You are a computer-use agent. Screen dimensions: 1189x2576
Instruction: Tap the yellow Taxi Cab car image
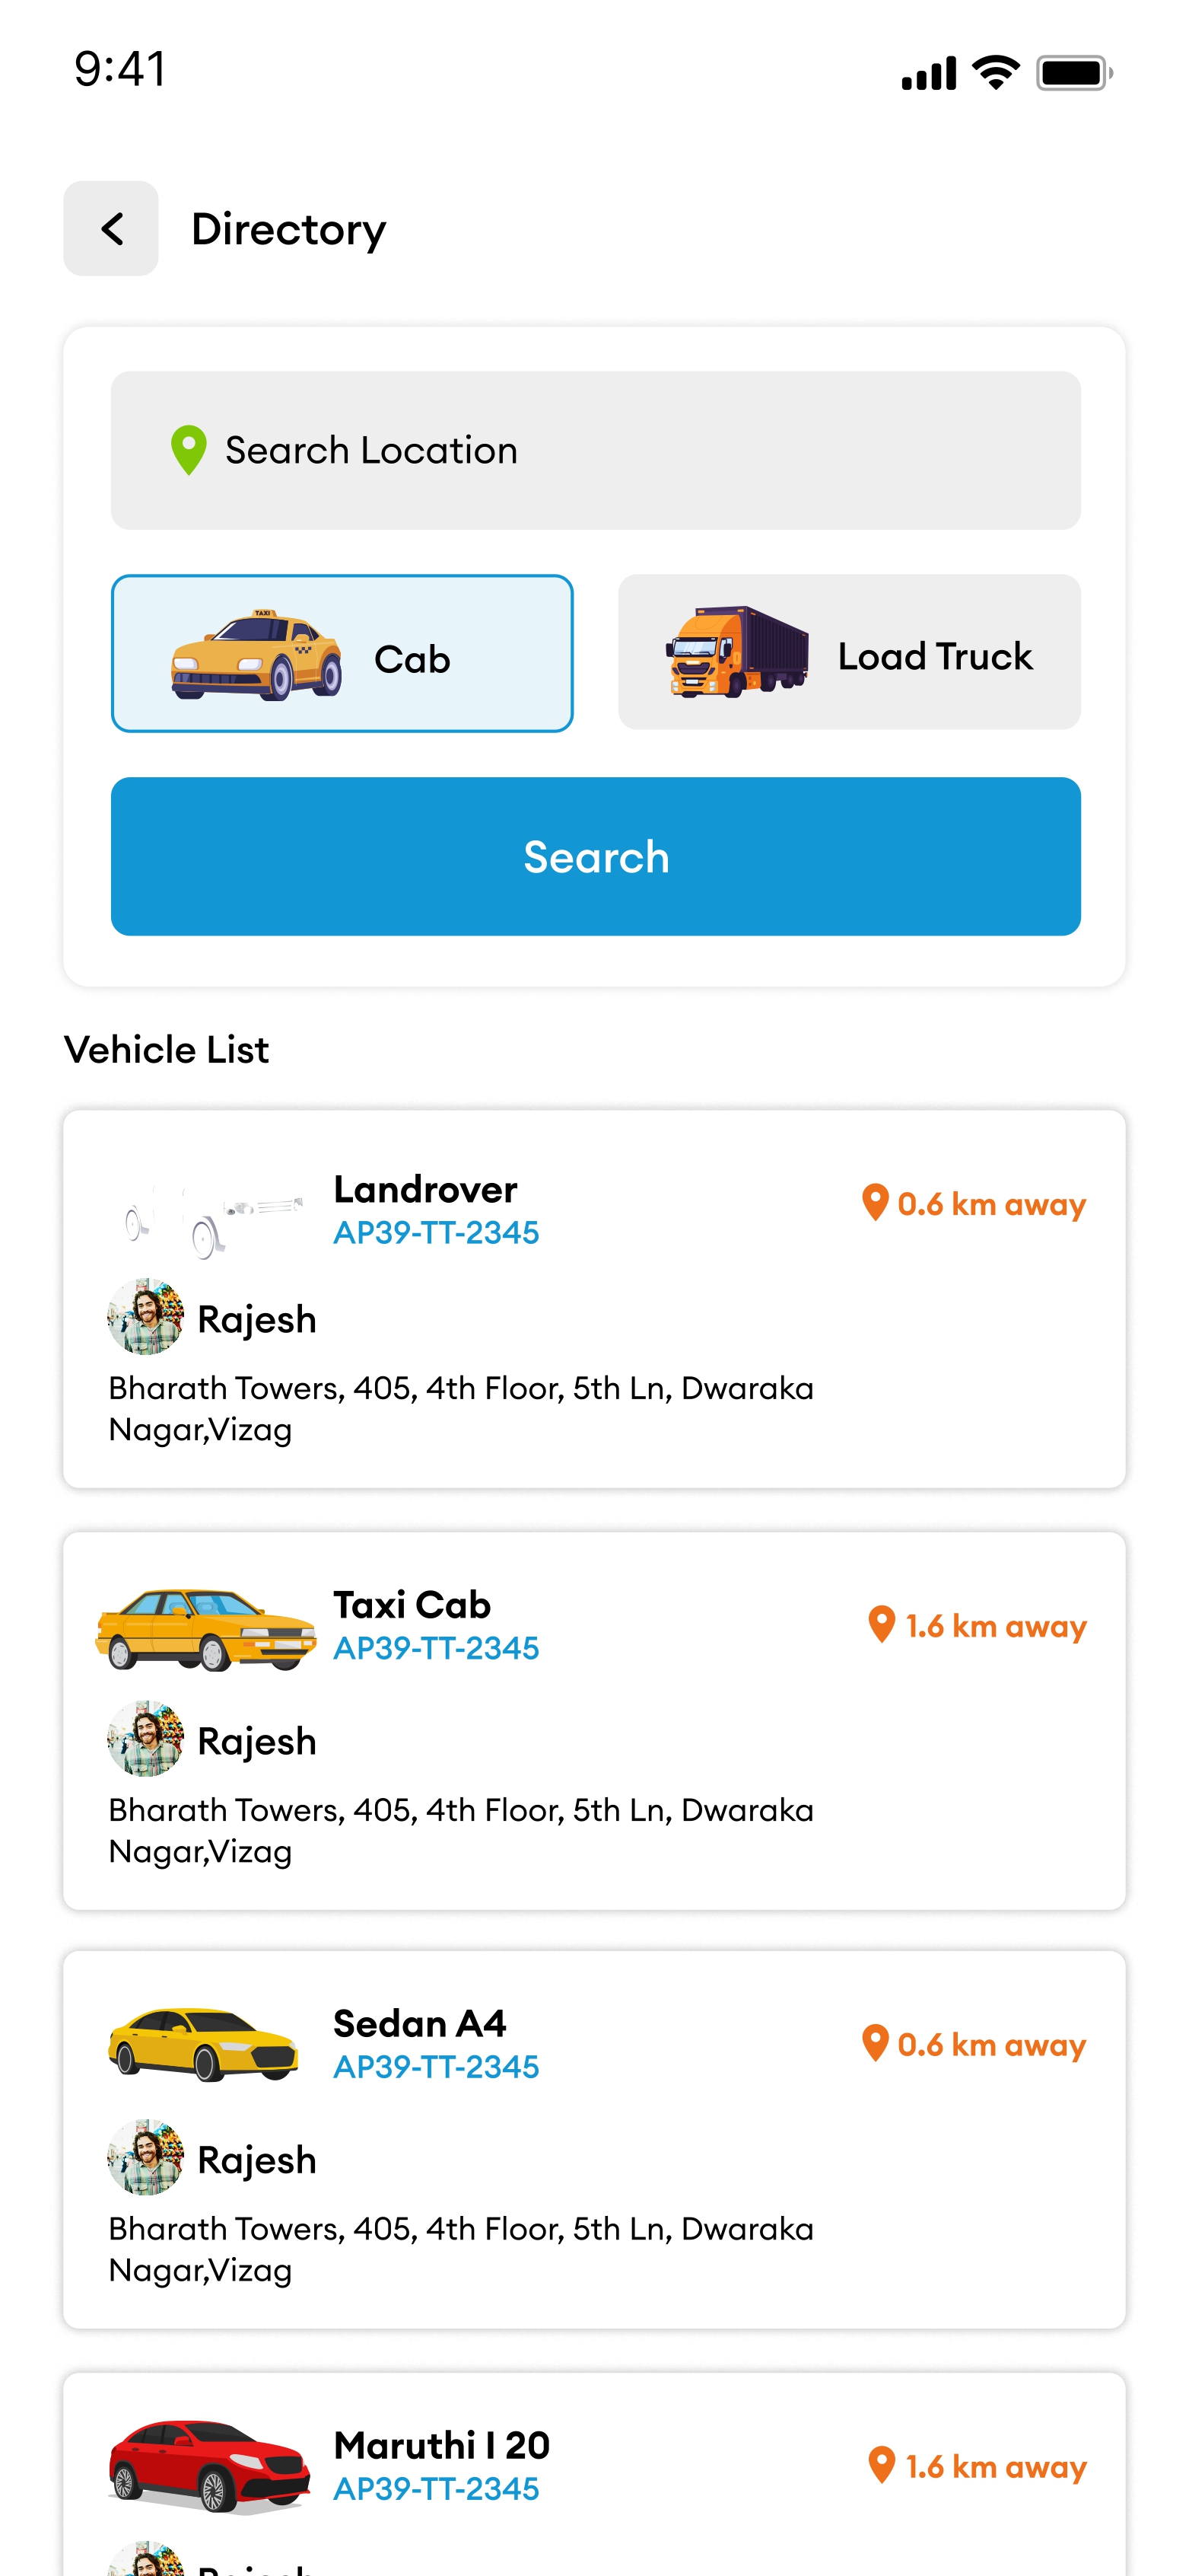206,1629
